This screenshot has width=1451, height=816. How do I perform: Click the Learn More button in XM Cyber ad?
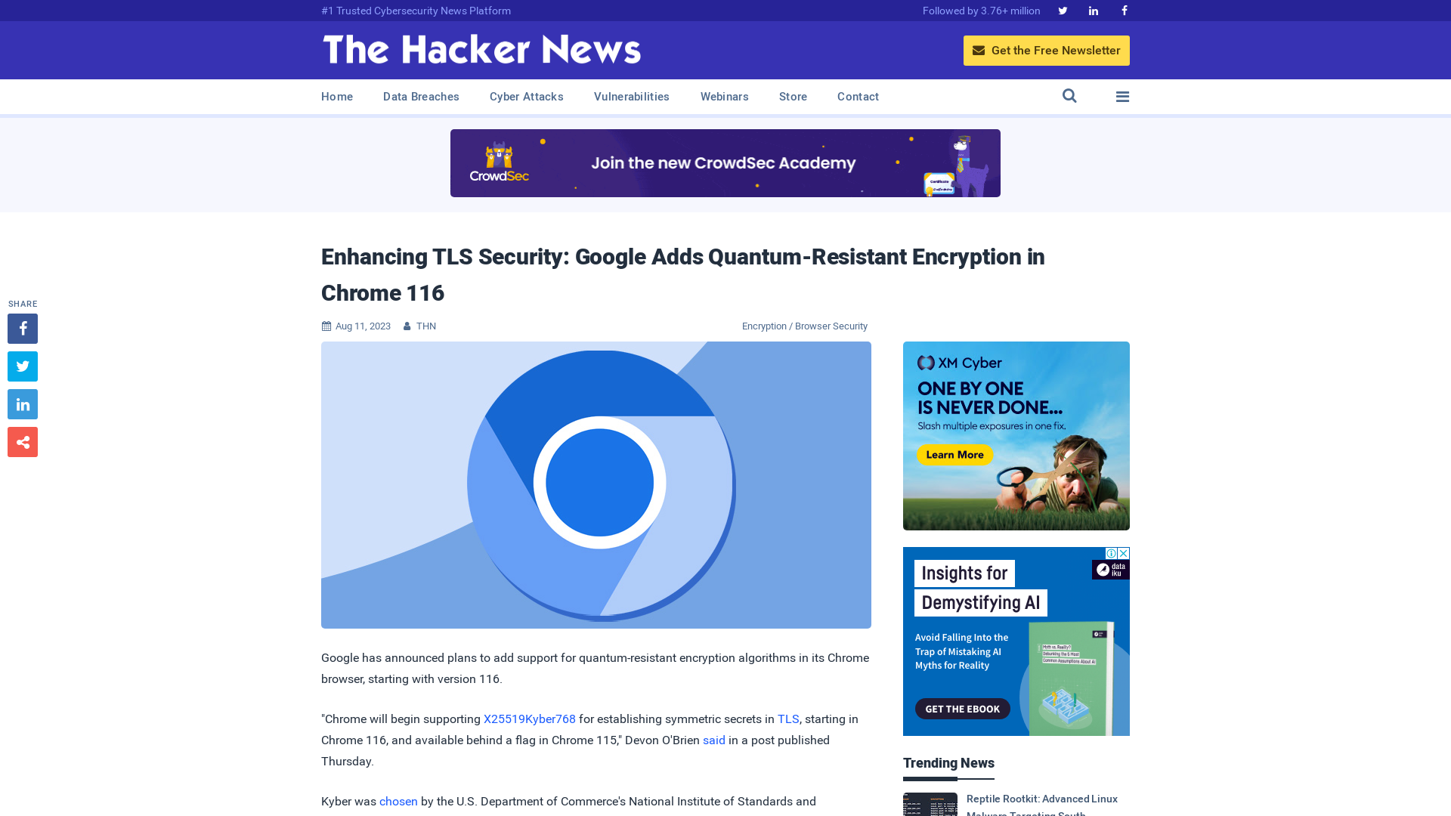(954, 456)
